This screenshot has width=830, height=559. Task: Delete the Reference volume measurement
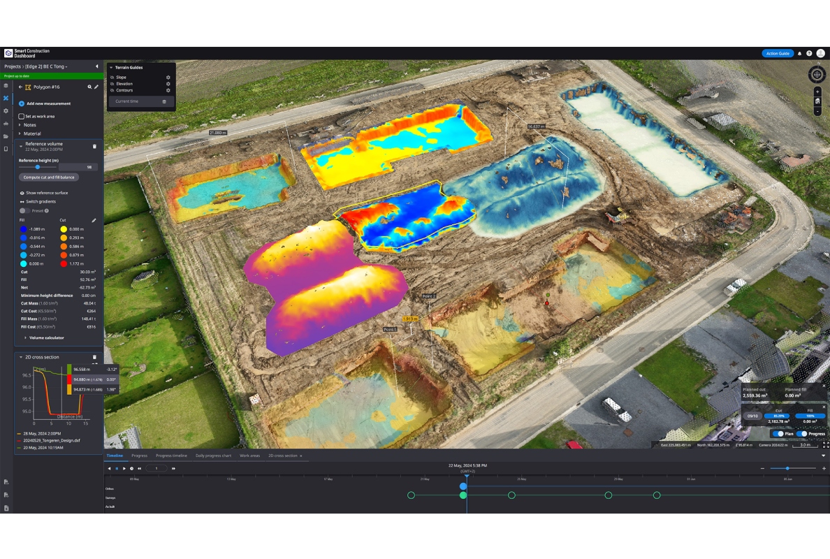[x=95, y=146]
